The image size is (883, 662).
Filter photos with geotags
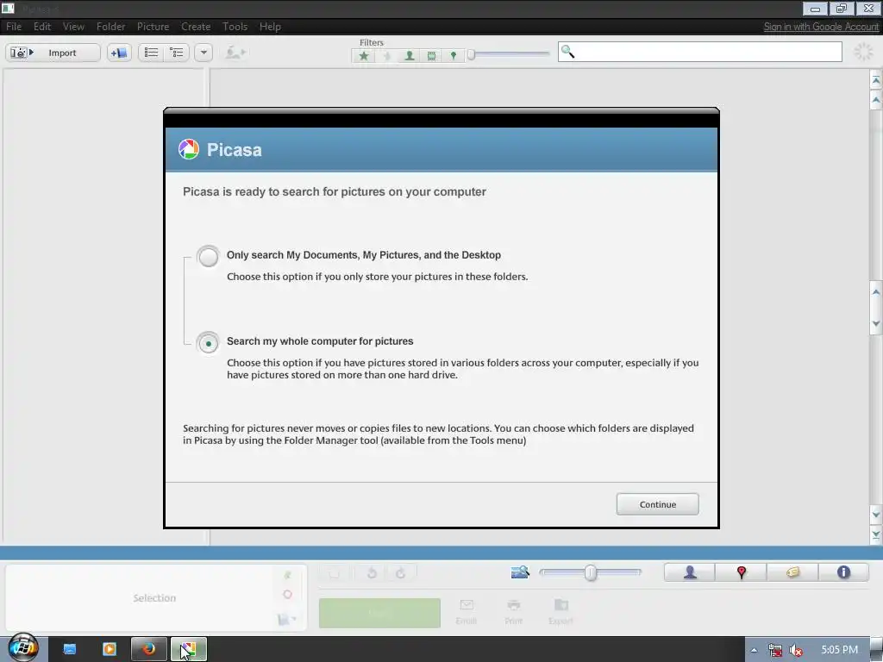(x=454, y=56)
